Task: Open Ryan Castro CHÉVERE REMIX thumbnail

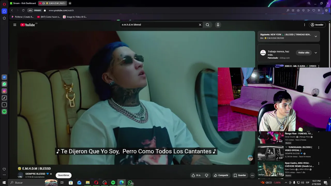Action: point(270,169)
